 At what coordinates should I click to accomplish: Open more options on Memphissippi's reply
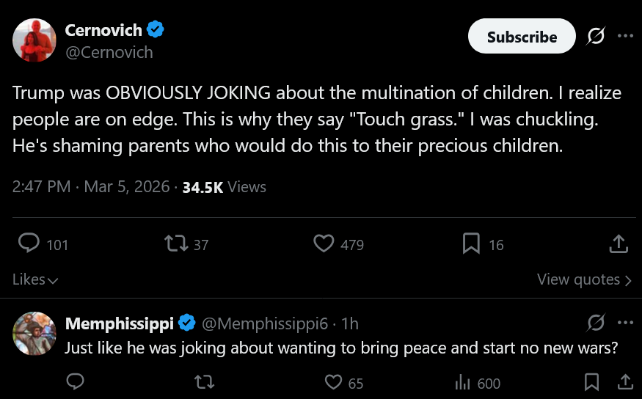(624, 323)
